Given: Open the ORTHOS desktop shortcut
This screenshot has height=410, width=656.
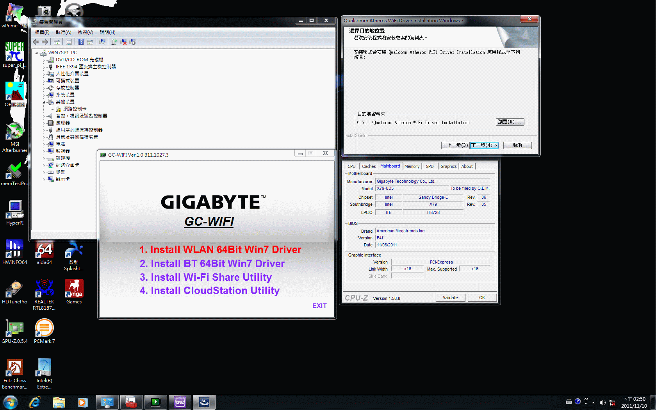Looking at the screenshot, I should (15, 94).
